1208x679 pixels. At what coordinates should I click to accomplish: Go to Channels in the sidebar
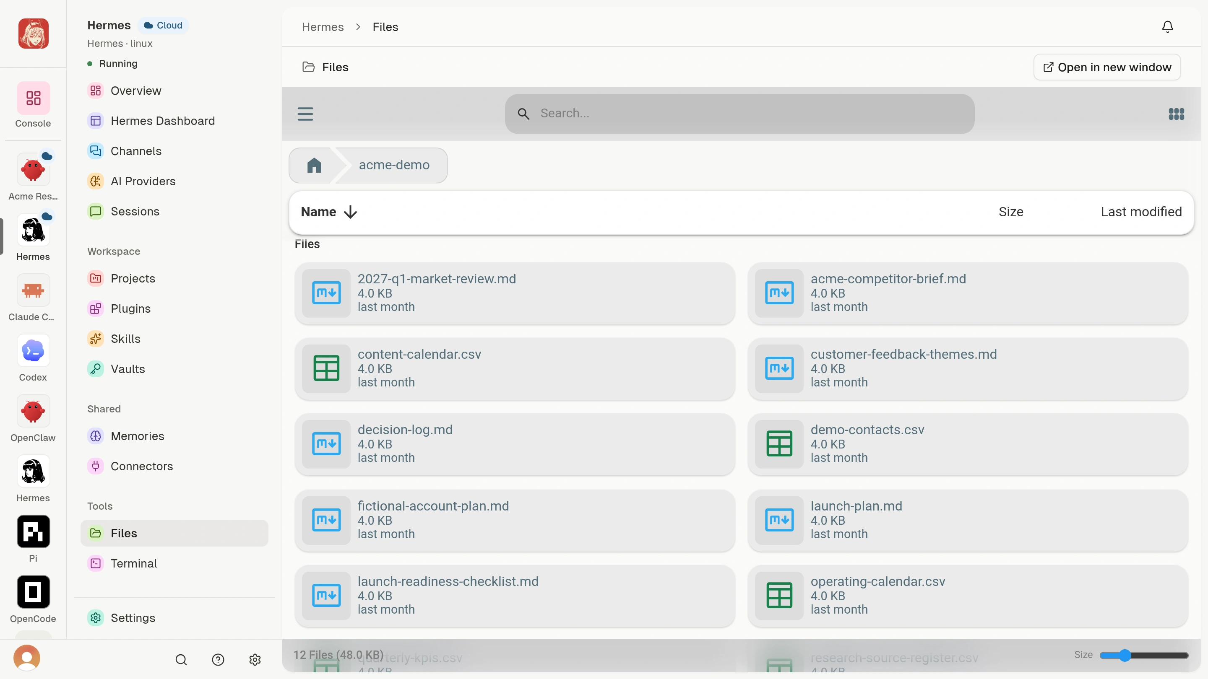(174, 151)
